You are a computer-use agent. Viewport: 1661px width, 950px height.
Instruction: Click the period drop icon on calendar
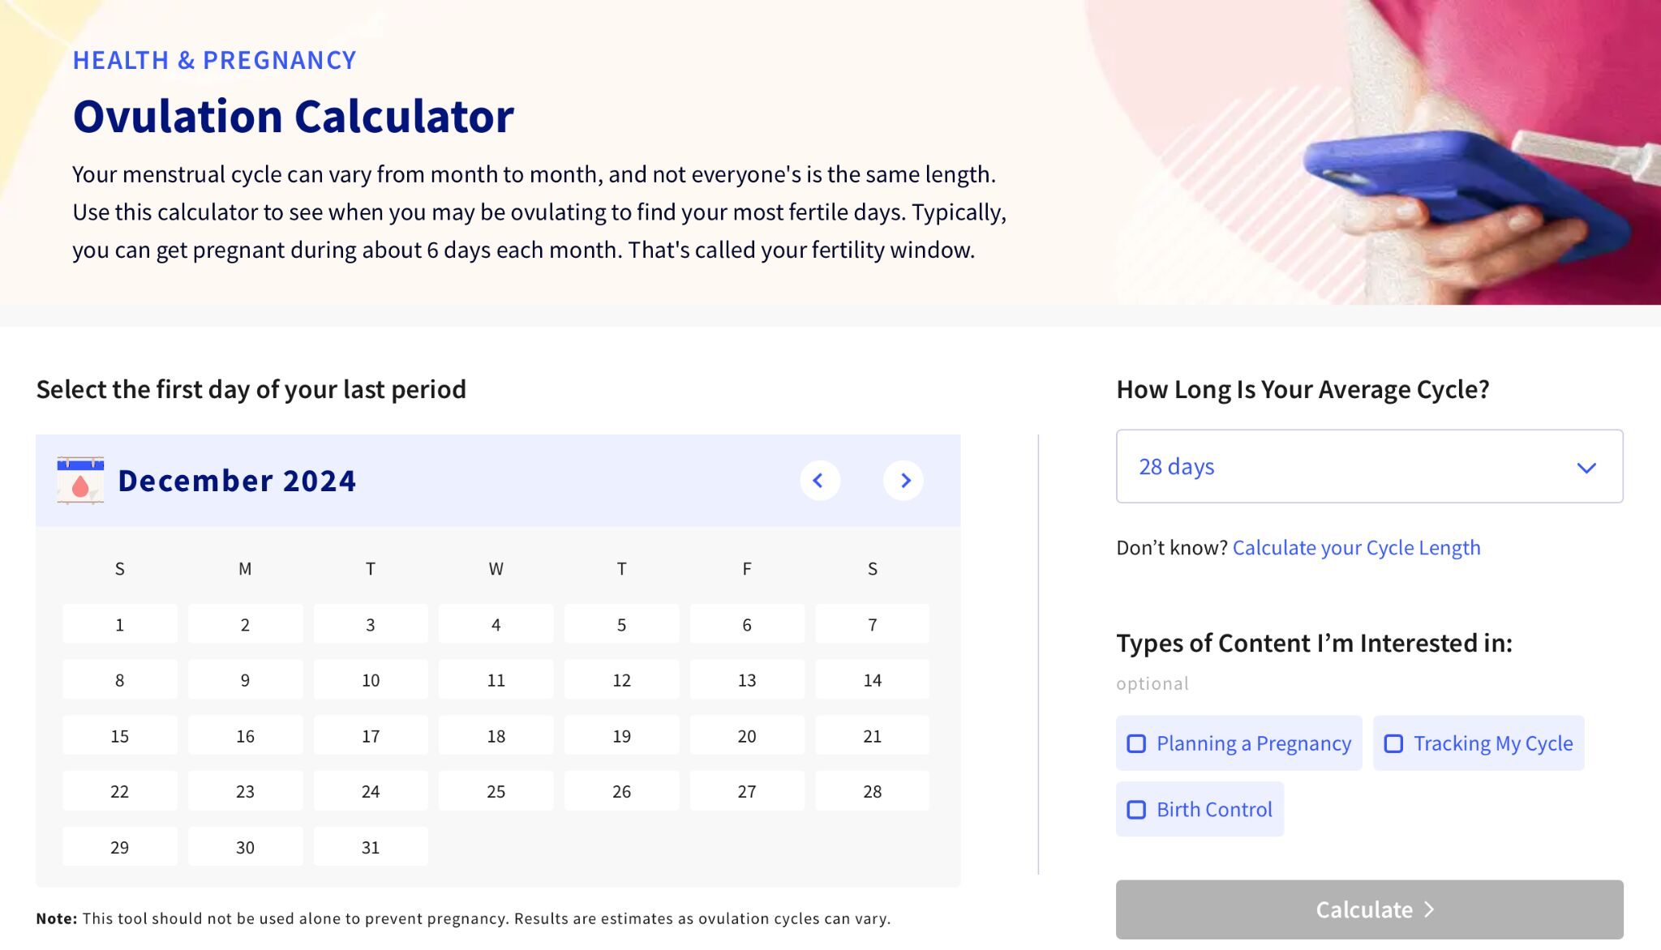click(78, 481)
